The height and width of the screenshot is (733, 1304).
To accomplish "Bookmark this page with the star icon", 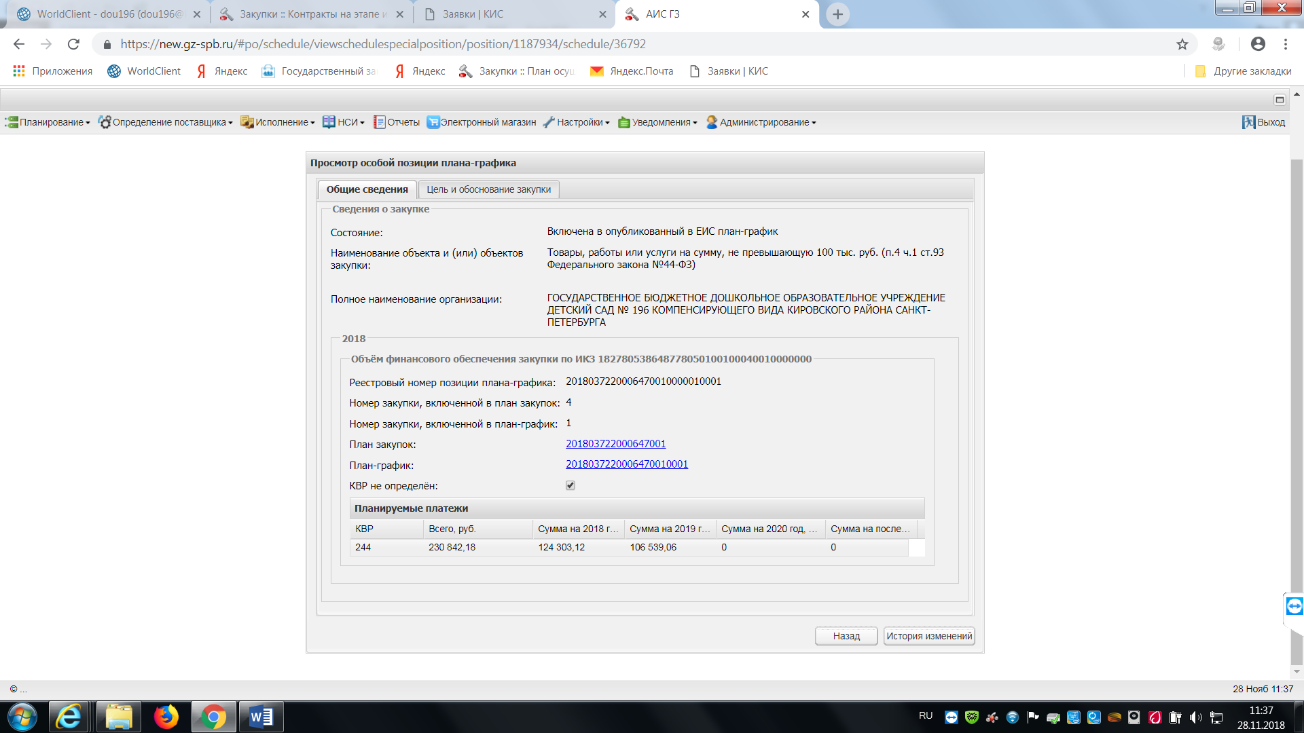I will pyautogui.click(x=1182, y=44).
